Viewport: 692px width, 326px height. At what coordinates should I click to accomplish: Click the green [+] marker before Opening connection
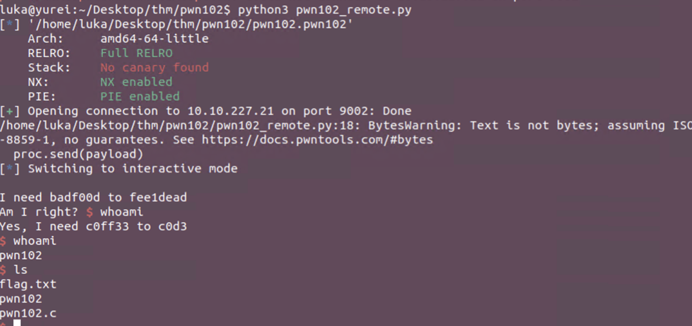pos(10,111)
